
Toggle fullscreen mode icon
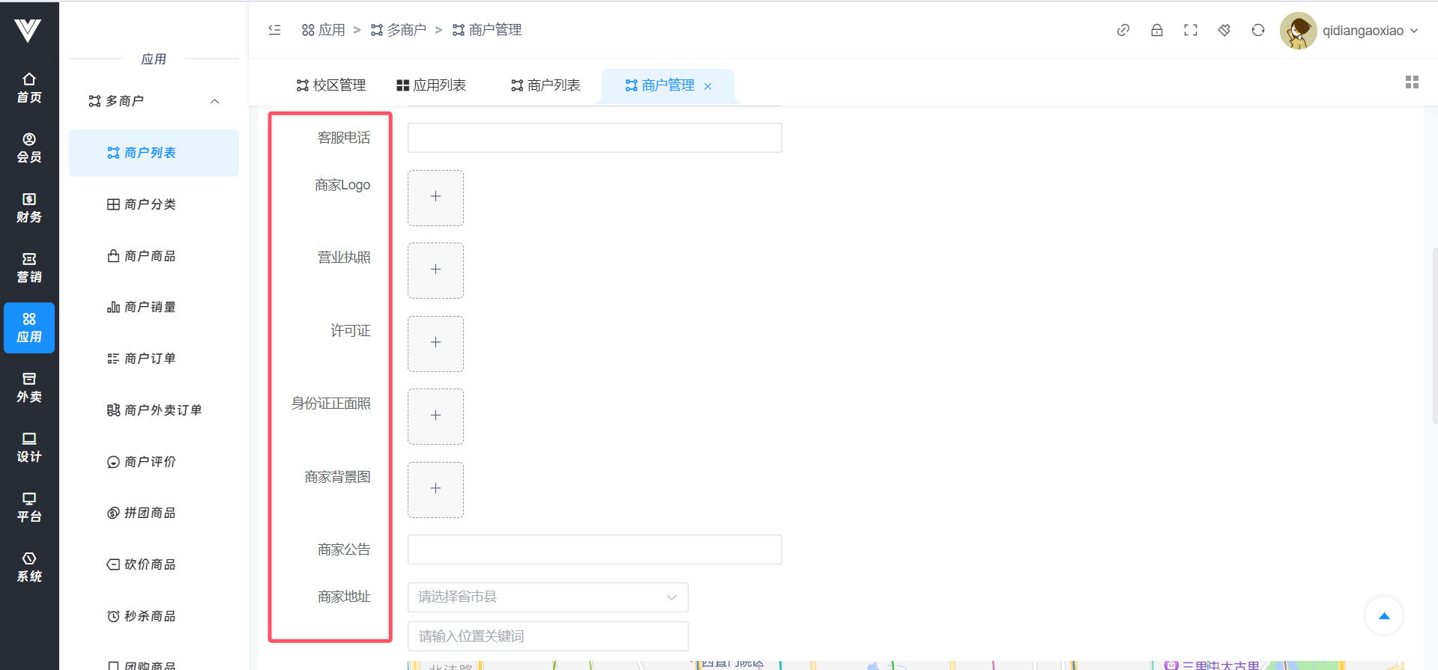coord(1191,30)
